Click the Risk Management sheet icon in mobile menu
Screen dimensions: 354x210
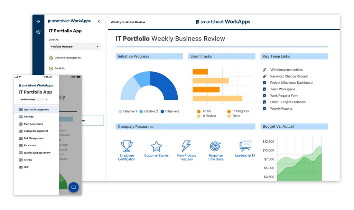[20, 138]
